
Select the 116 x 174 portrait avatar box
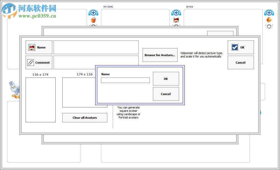pos(41,100)
